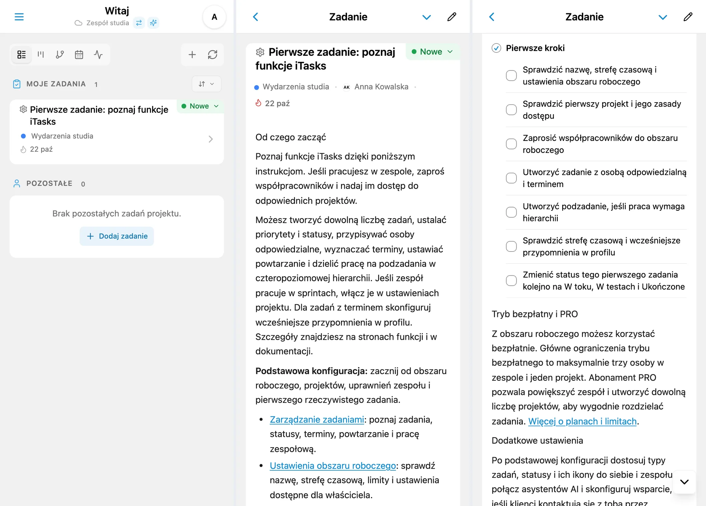Viewport: 706px width, 506px height.
Task: Refresh the task list
Action: (x=213, y=54)
